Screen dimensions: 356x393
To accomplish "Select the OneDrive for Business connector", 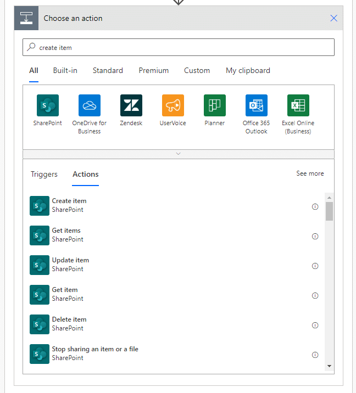I will point(90,105).
